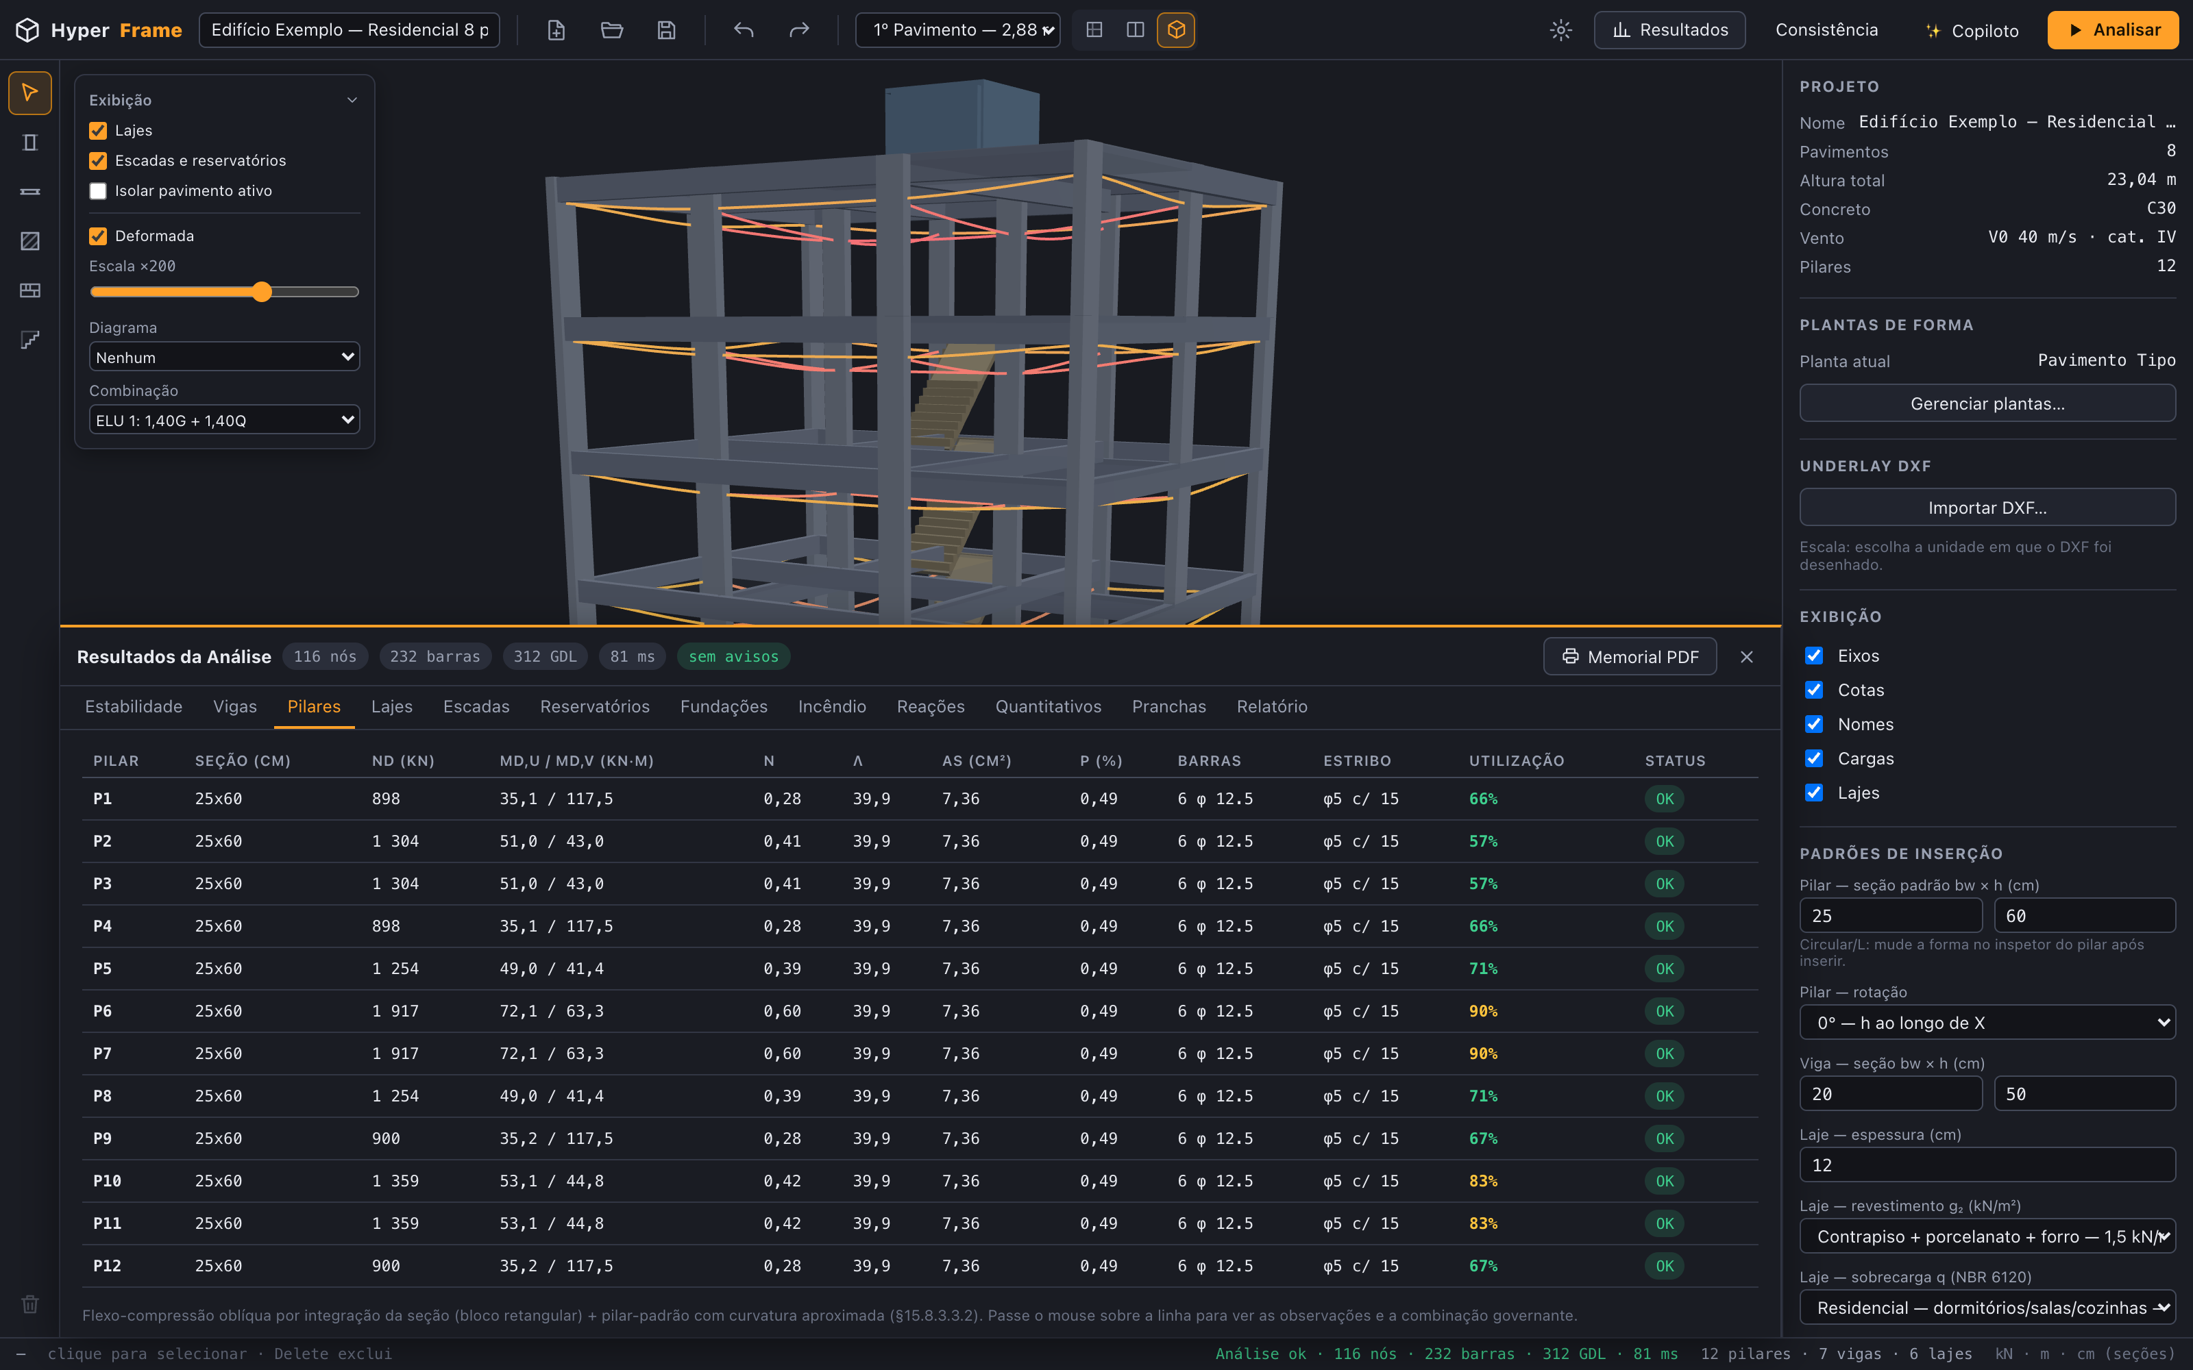Choose the pillar insertion tool in sidebar

point(30,142)
